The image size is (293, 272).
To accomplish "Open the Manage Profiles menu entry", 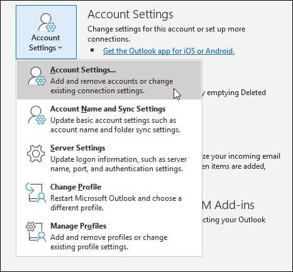I will [109, 236].
